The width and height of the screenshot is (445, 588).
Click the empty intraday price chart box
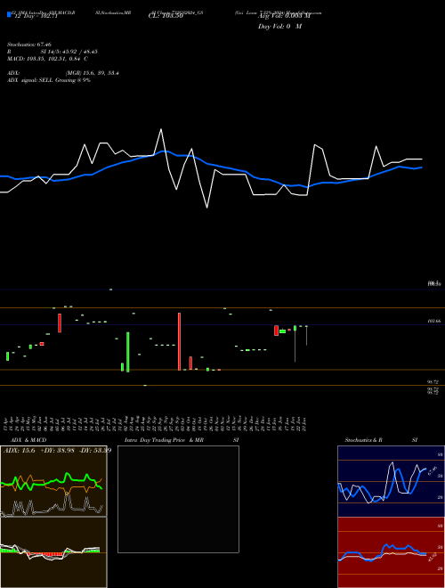point(178,499)
